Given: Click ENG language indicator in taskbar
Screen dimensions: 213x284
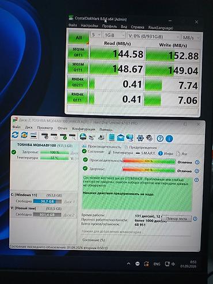Looking at the screenshot, I should pyautogui.click(x=157, y=264).
